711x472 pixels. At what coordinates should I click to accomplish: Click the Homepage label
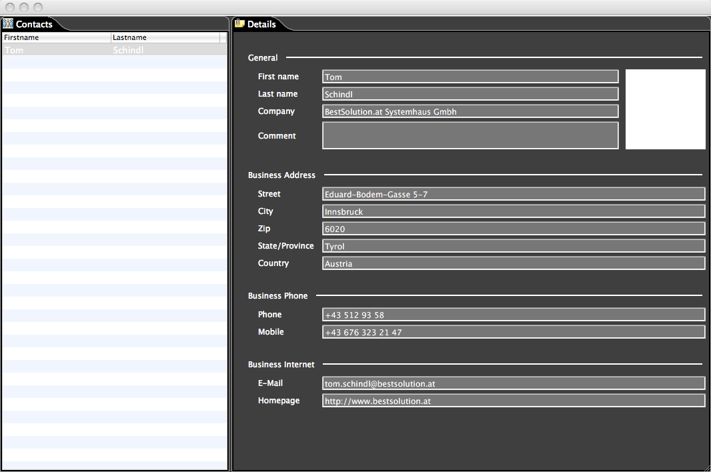click(x=279, y=401)
